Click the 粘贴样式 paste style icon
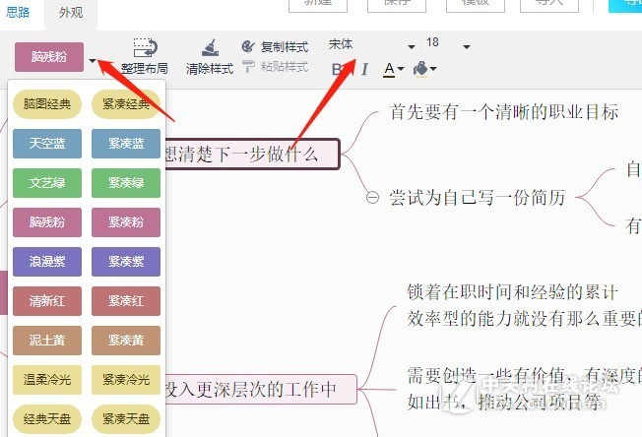The image size is (642, 437). [248, 66]
